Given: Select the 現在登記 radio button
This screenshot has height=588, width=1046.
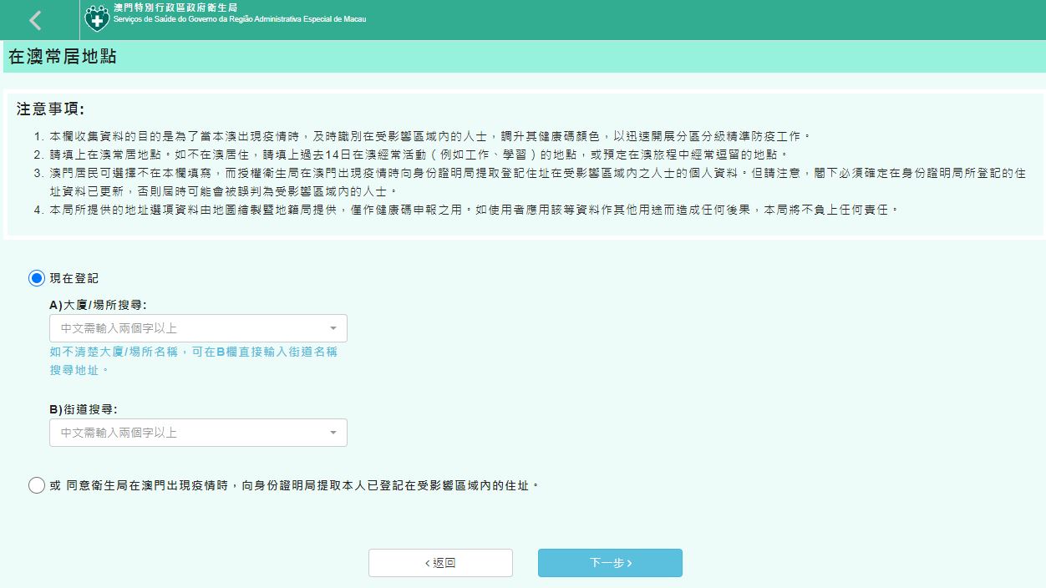Looking at the screenshot, I should point(37,278).
